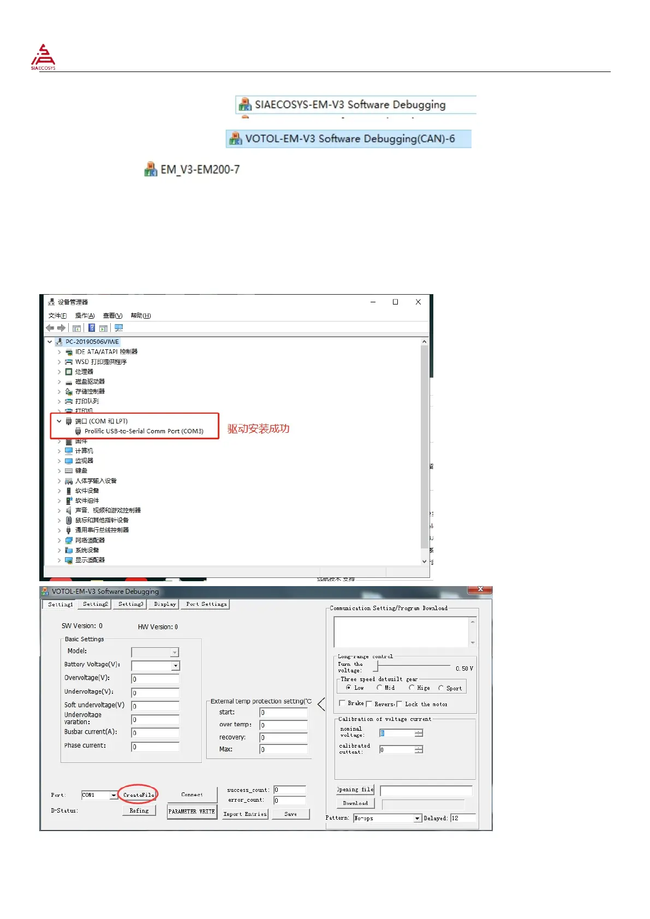Screen dimensions: 650x919
Task: Expand the WSD 打印提供程序 node
Action: pos(59,362)
